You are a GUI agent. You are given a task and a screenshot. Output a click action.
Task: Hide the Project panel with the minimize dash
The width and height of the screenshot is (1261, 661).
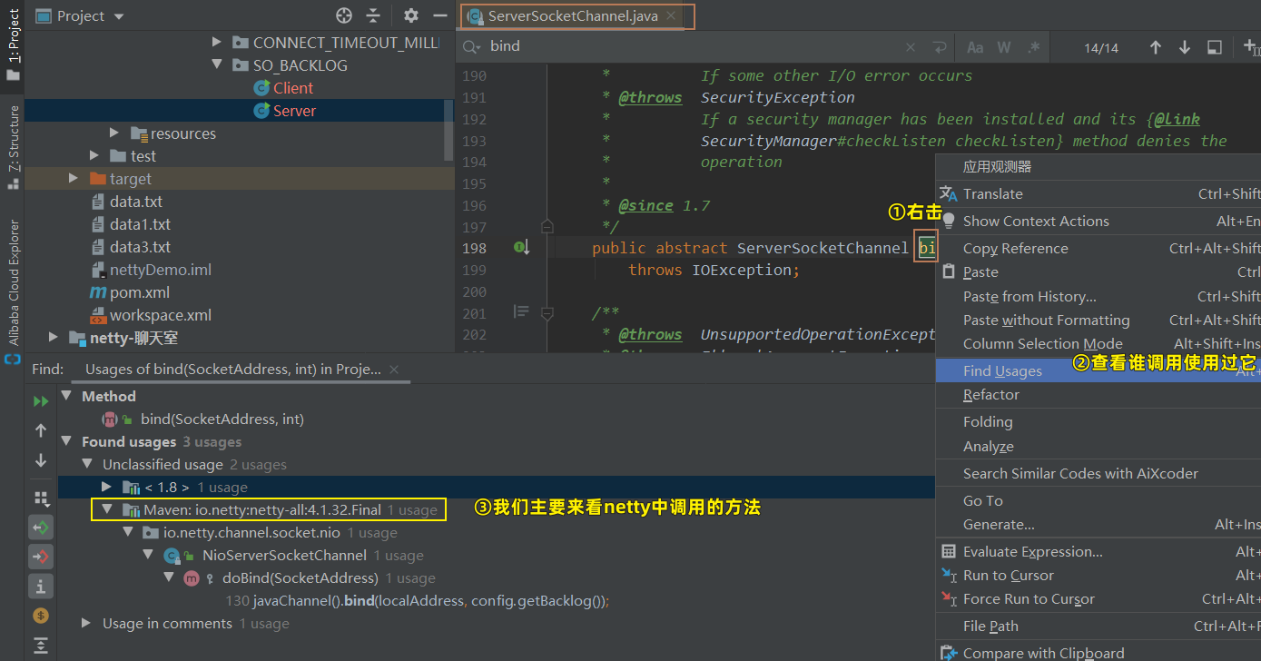440,15
